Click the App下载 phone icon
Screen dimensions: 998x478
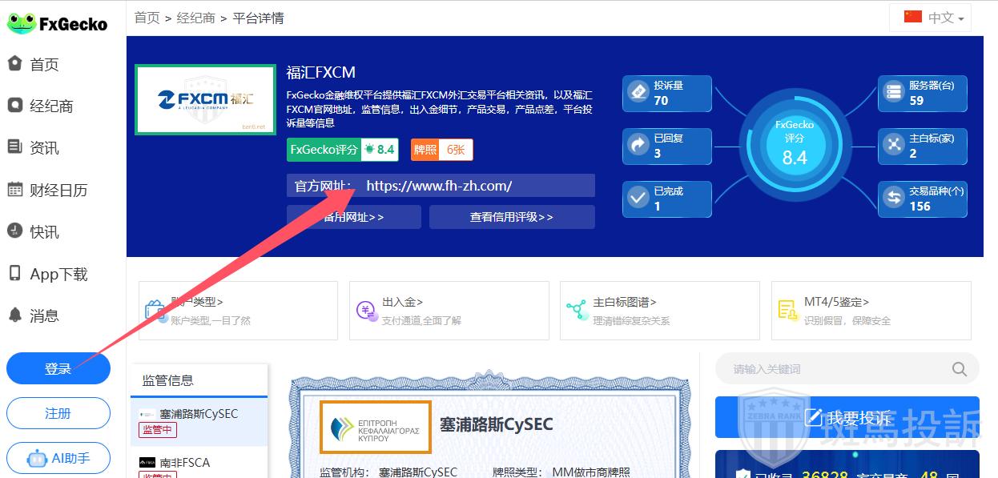click(15, 274)
